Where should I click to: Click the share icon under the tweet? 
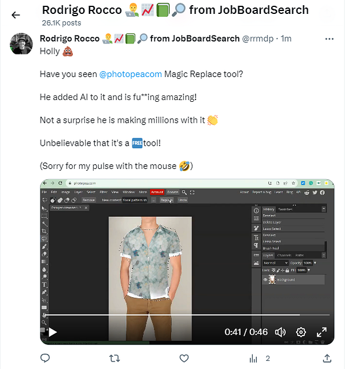327,359
